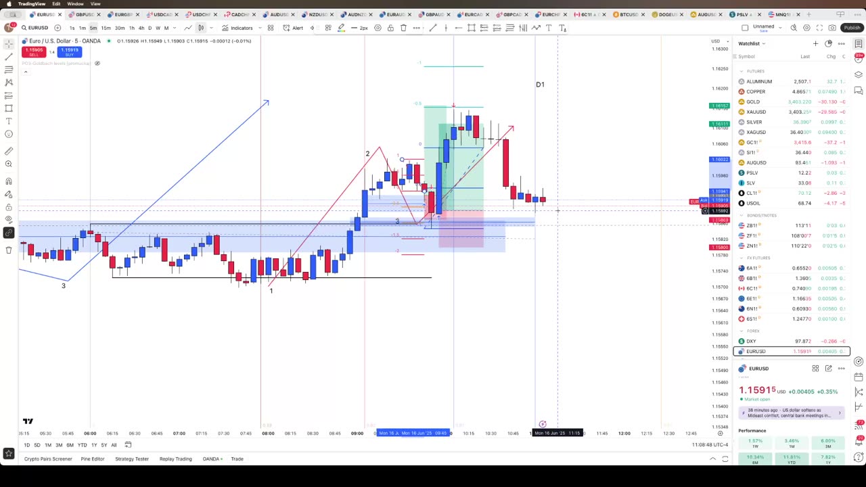
Task: Open the Replay Trading tab
Action: point(176,459)
